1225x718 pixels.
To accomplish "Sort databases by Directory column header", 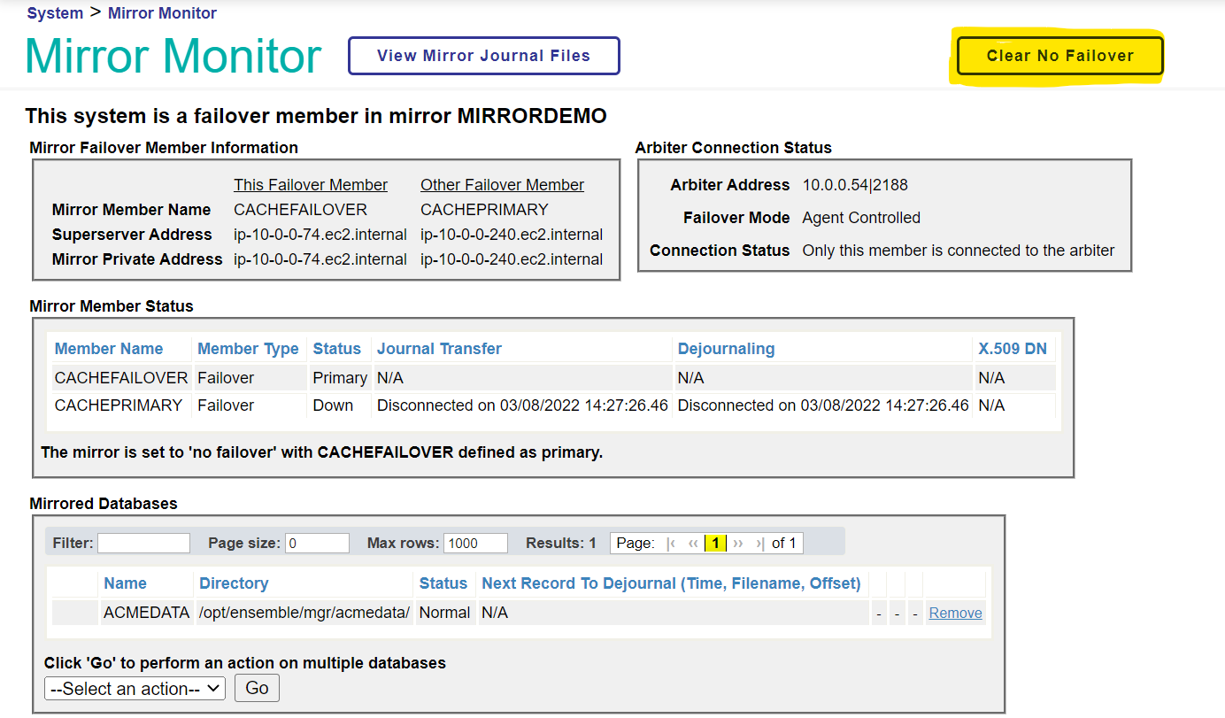I will point(234,583).
